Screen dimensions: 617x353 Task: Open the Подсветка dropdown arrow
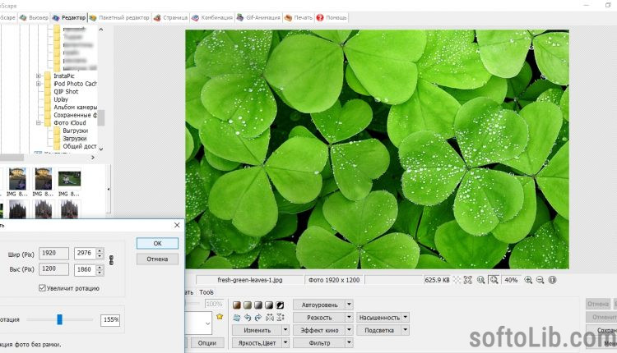click(x=406, y=330)
